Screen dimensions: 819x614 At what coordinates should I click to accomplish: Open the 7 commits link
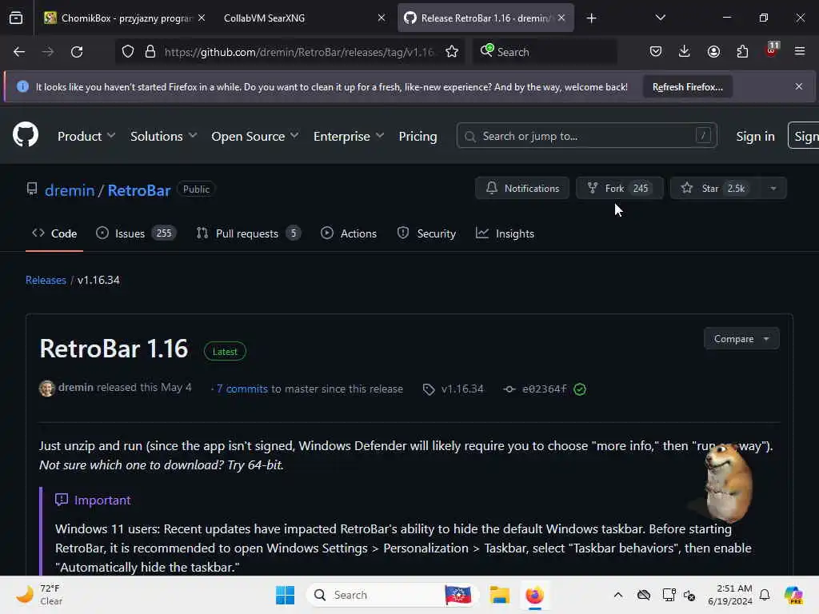[242, 389]
